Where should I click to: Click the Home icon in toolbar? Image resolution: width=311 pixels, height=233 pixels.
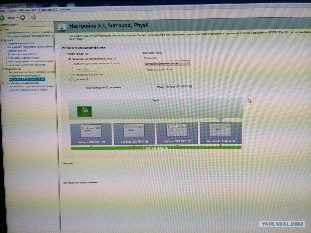[x=34, y=17]
